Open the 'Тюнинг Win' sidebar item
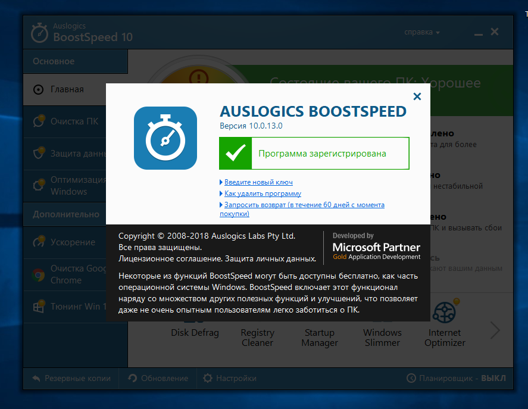The height and width of the screenshot is (409, 528). click(x=65, y=307)
